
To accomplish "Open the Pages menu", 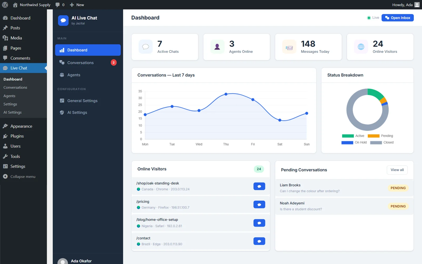I will pos(23,48).
